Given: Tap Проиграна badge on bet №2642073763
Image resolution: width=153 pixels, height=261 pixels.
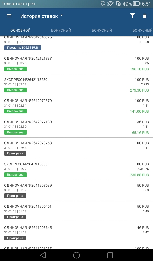Looking at the screenshot, I should point(15,153).
